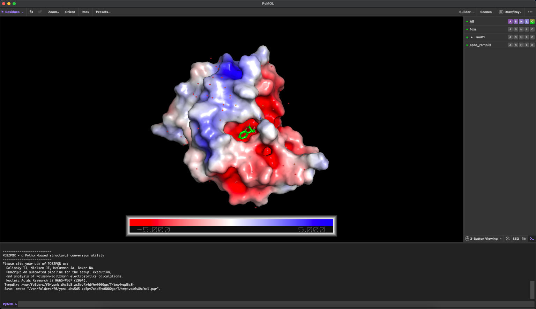
Task: Click the Orient button
Action: tap(70, 12)
